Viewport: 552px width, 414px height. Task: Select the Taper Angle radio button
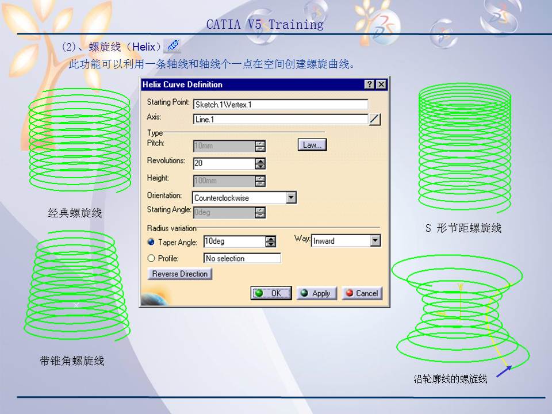pyautogui.click(x=150, y=241)
